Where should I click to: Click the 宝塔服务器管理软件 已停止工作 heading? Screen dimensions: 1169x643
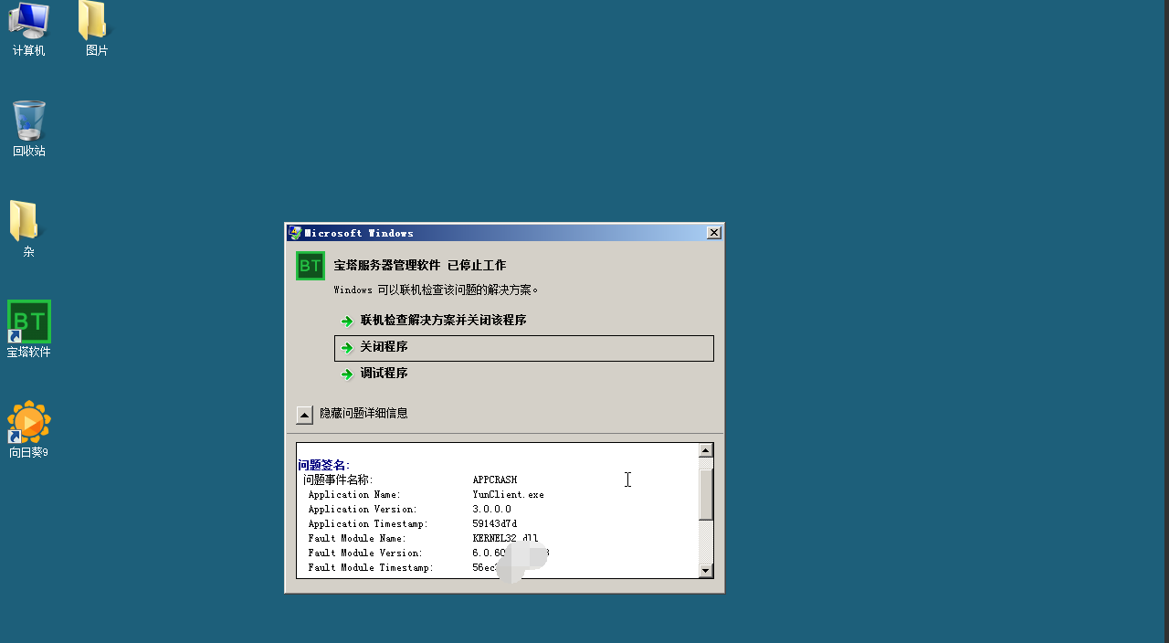point(419,266)
